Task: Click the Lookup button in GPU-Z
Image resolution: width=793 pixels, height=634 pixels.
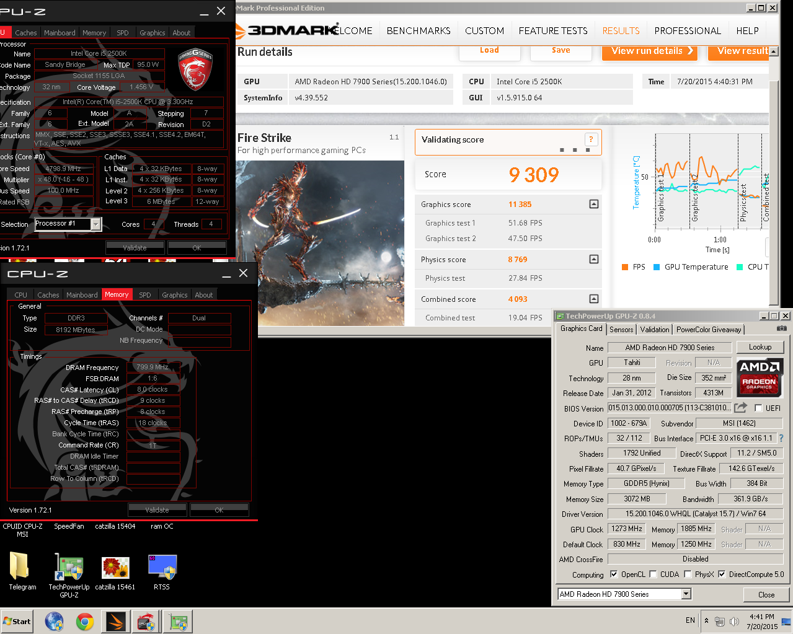Action: (760, 347)
